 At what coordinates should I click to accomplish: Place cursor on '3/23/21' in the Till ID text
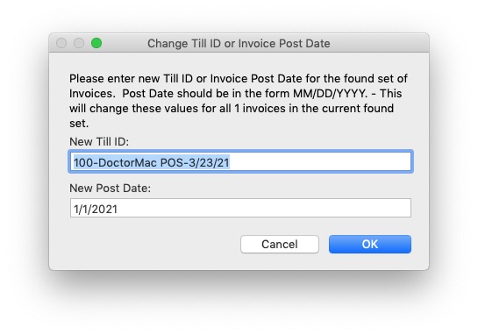click(209, 162)
